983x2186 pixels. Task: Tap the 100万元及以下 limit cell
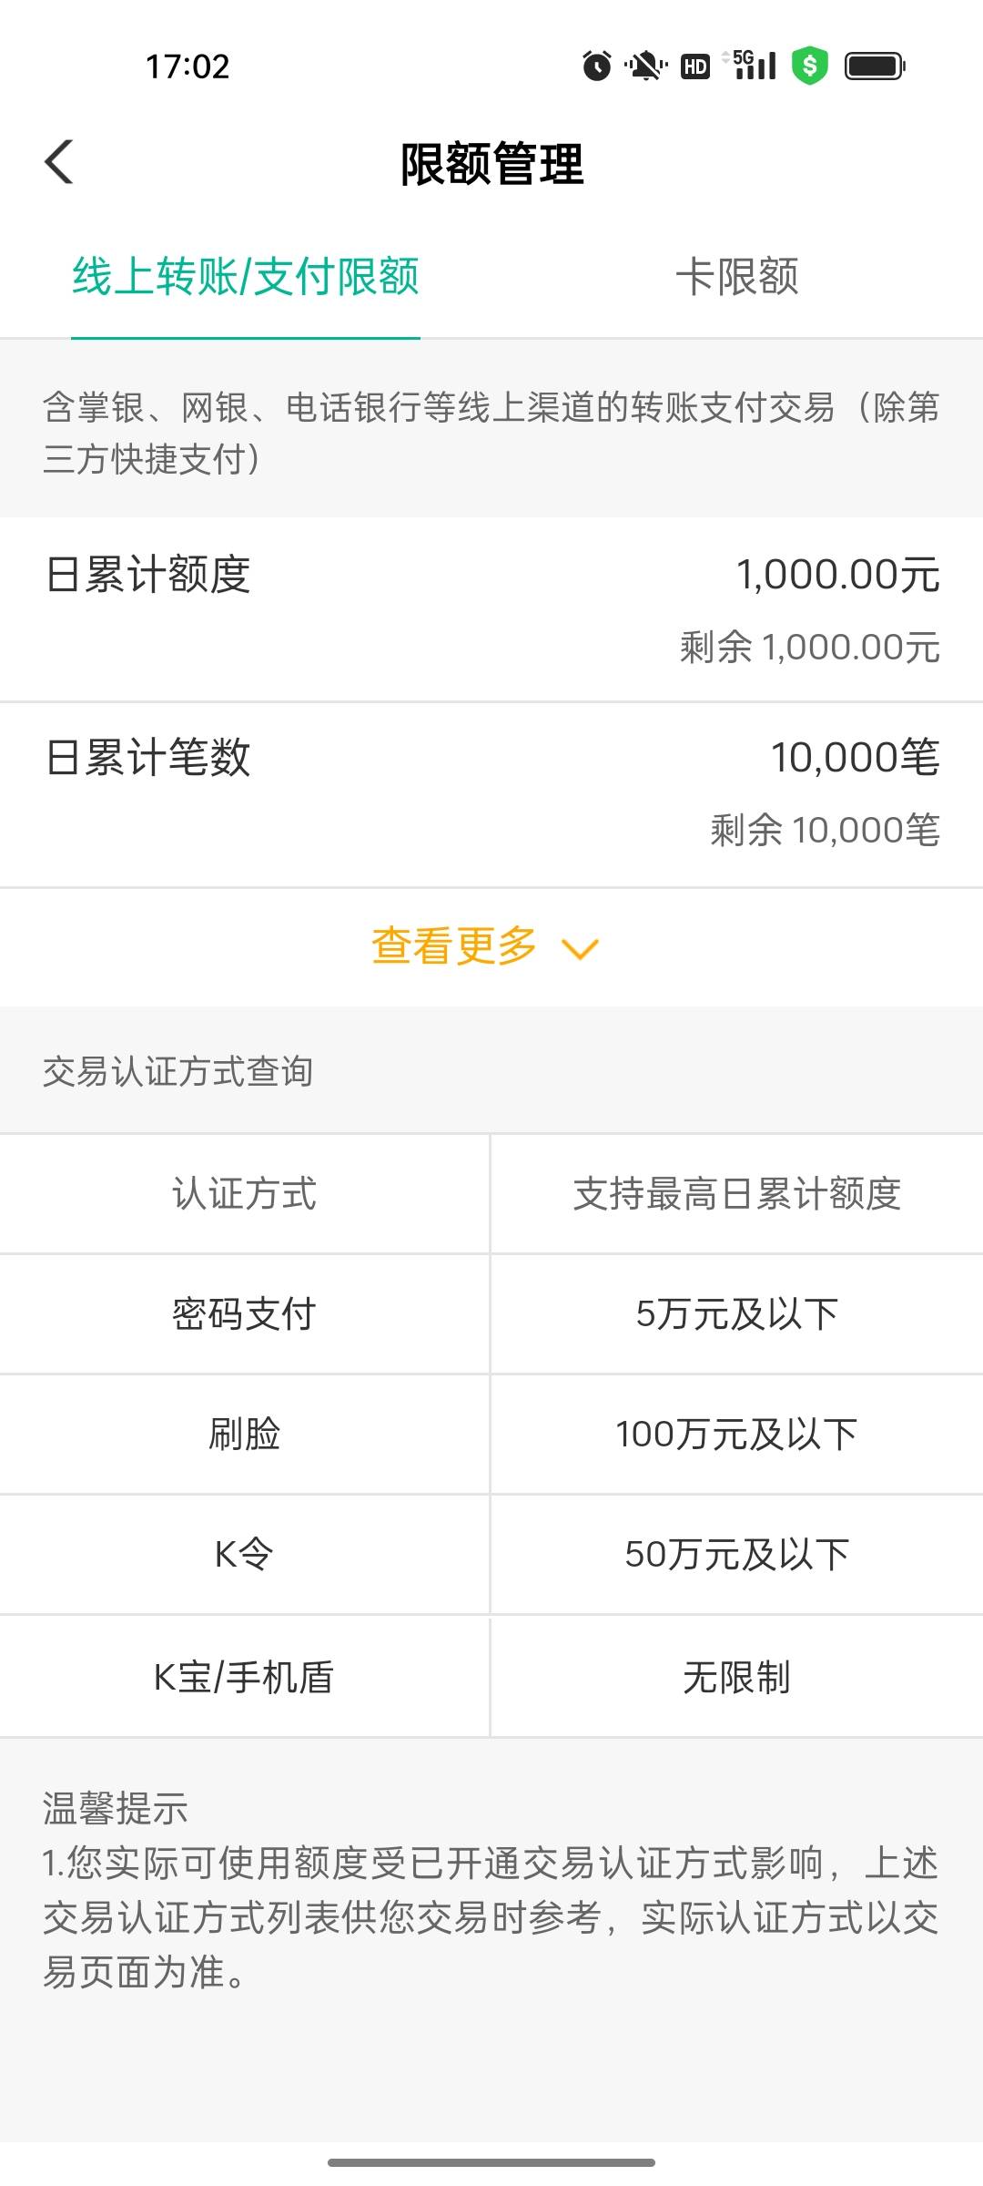coord(736,1435)
